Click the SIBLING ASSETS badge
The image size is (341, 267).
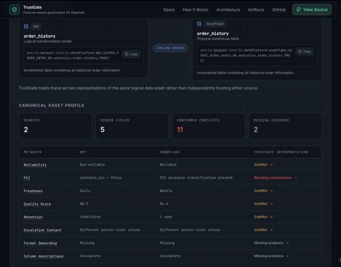(x=170, y=48)
